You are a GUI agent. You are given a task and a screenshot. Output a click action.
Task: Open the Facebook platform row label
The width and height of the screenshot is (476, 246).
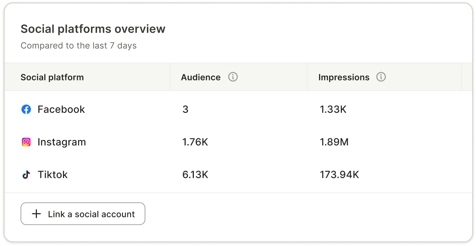point(61,110)
